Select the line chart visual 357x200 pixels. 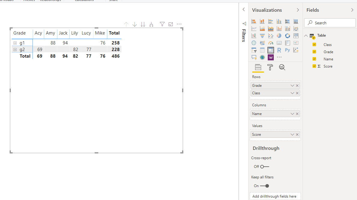coord(254,29)
